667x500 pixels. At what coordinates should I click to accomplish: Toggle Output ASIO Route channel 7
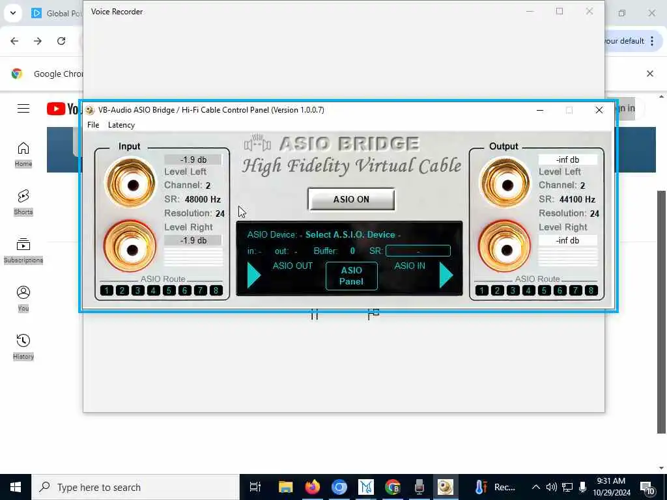pyautogui.click(x=575, y=290)
